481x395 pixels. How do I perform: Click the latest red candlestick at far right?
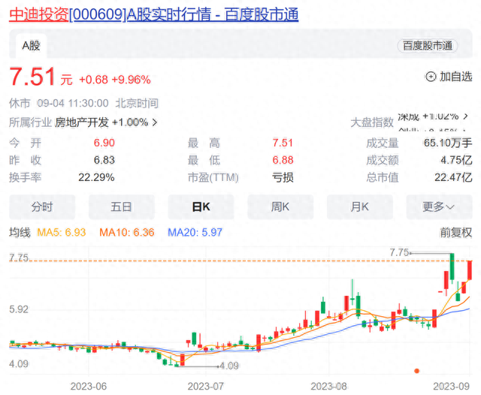click(x=469, y=270)
